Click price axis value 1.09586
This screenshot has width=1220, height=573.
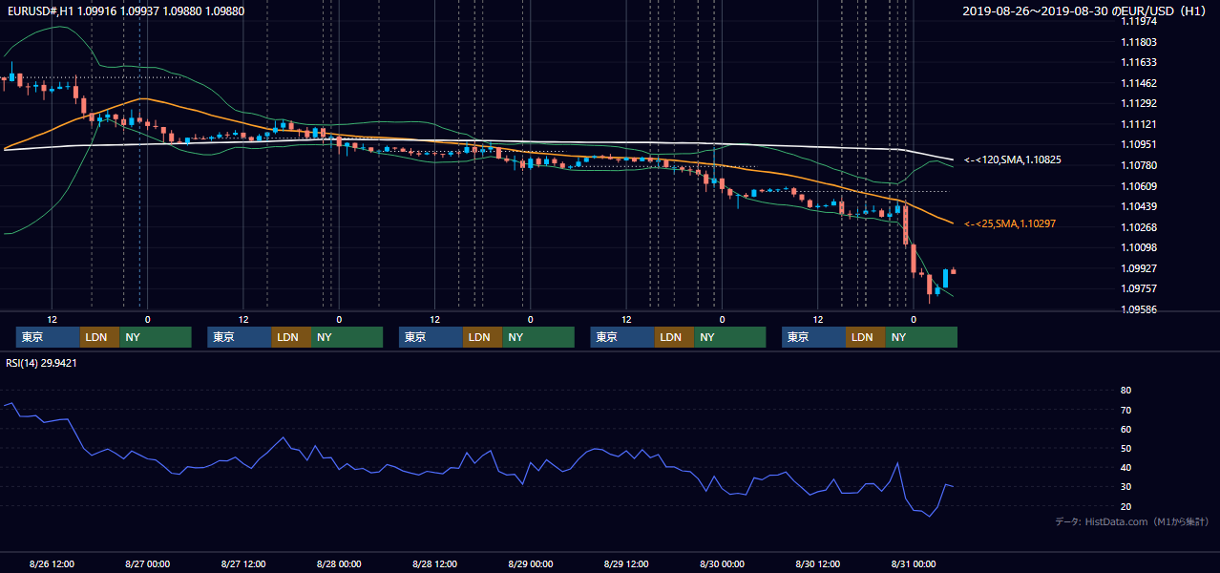[1139, 309]
